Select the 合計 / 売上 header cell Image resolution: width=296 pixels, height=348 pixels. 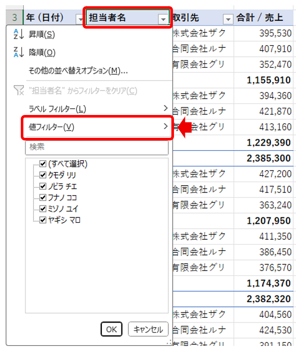pyautogui.click(x=264, y=18)
